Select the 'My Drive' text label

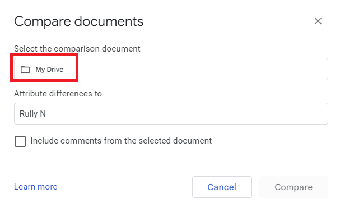click(x=49, y=70)
